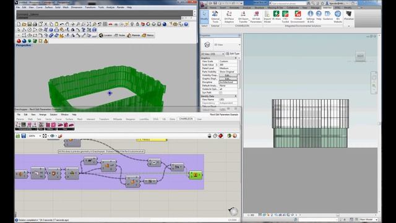Open File menu in Rhino
396x223 pixels.
click(18, 7)
